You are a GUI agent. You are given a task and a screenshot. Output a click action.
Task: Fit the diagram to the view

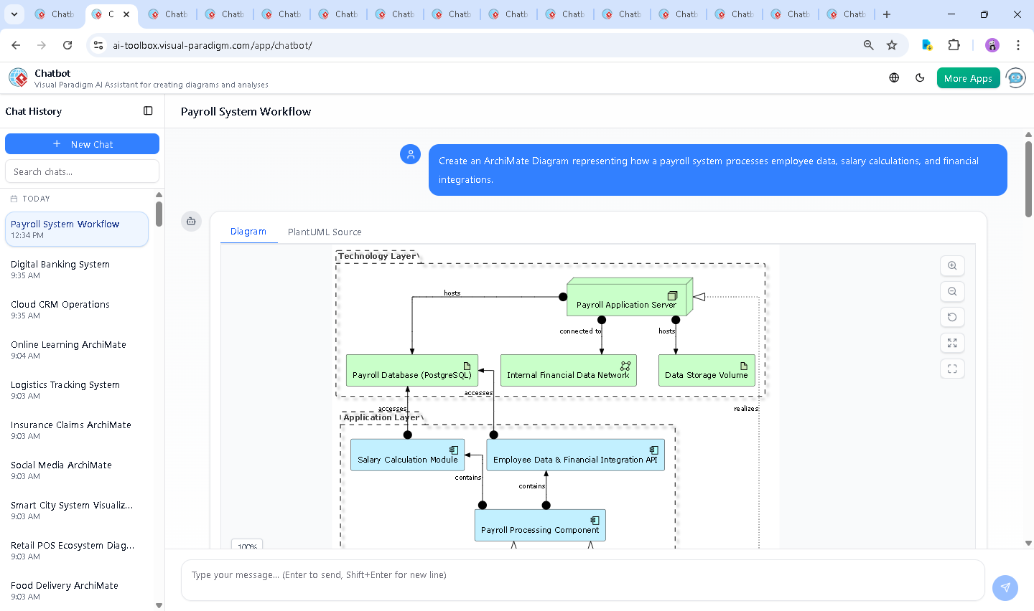(x=952, y=369)
